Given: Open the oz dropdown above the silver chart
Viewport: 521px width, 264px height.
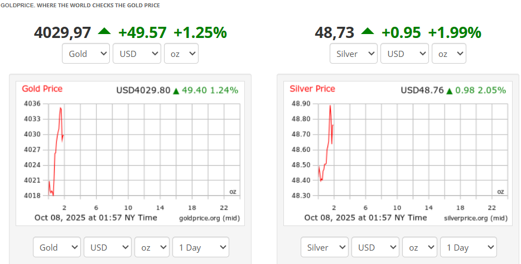Looking at the screenshot, I should coord(449,54).
